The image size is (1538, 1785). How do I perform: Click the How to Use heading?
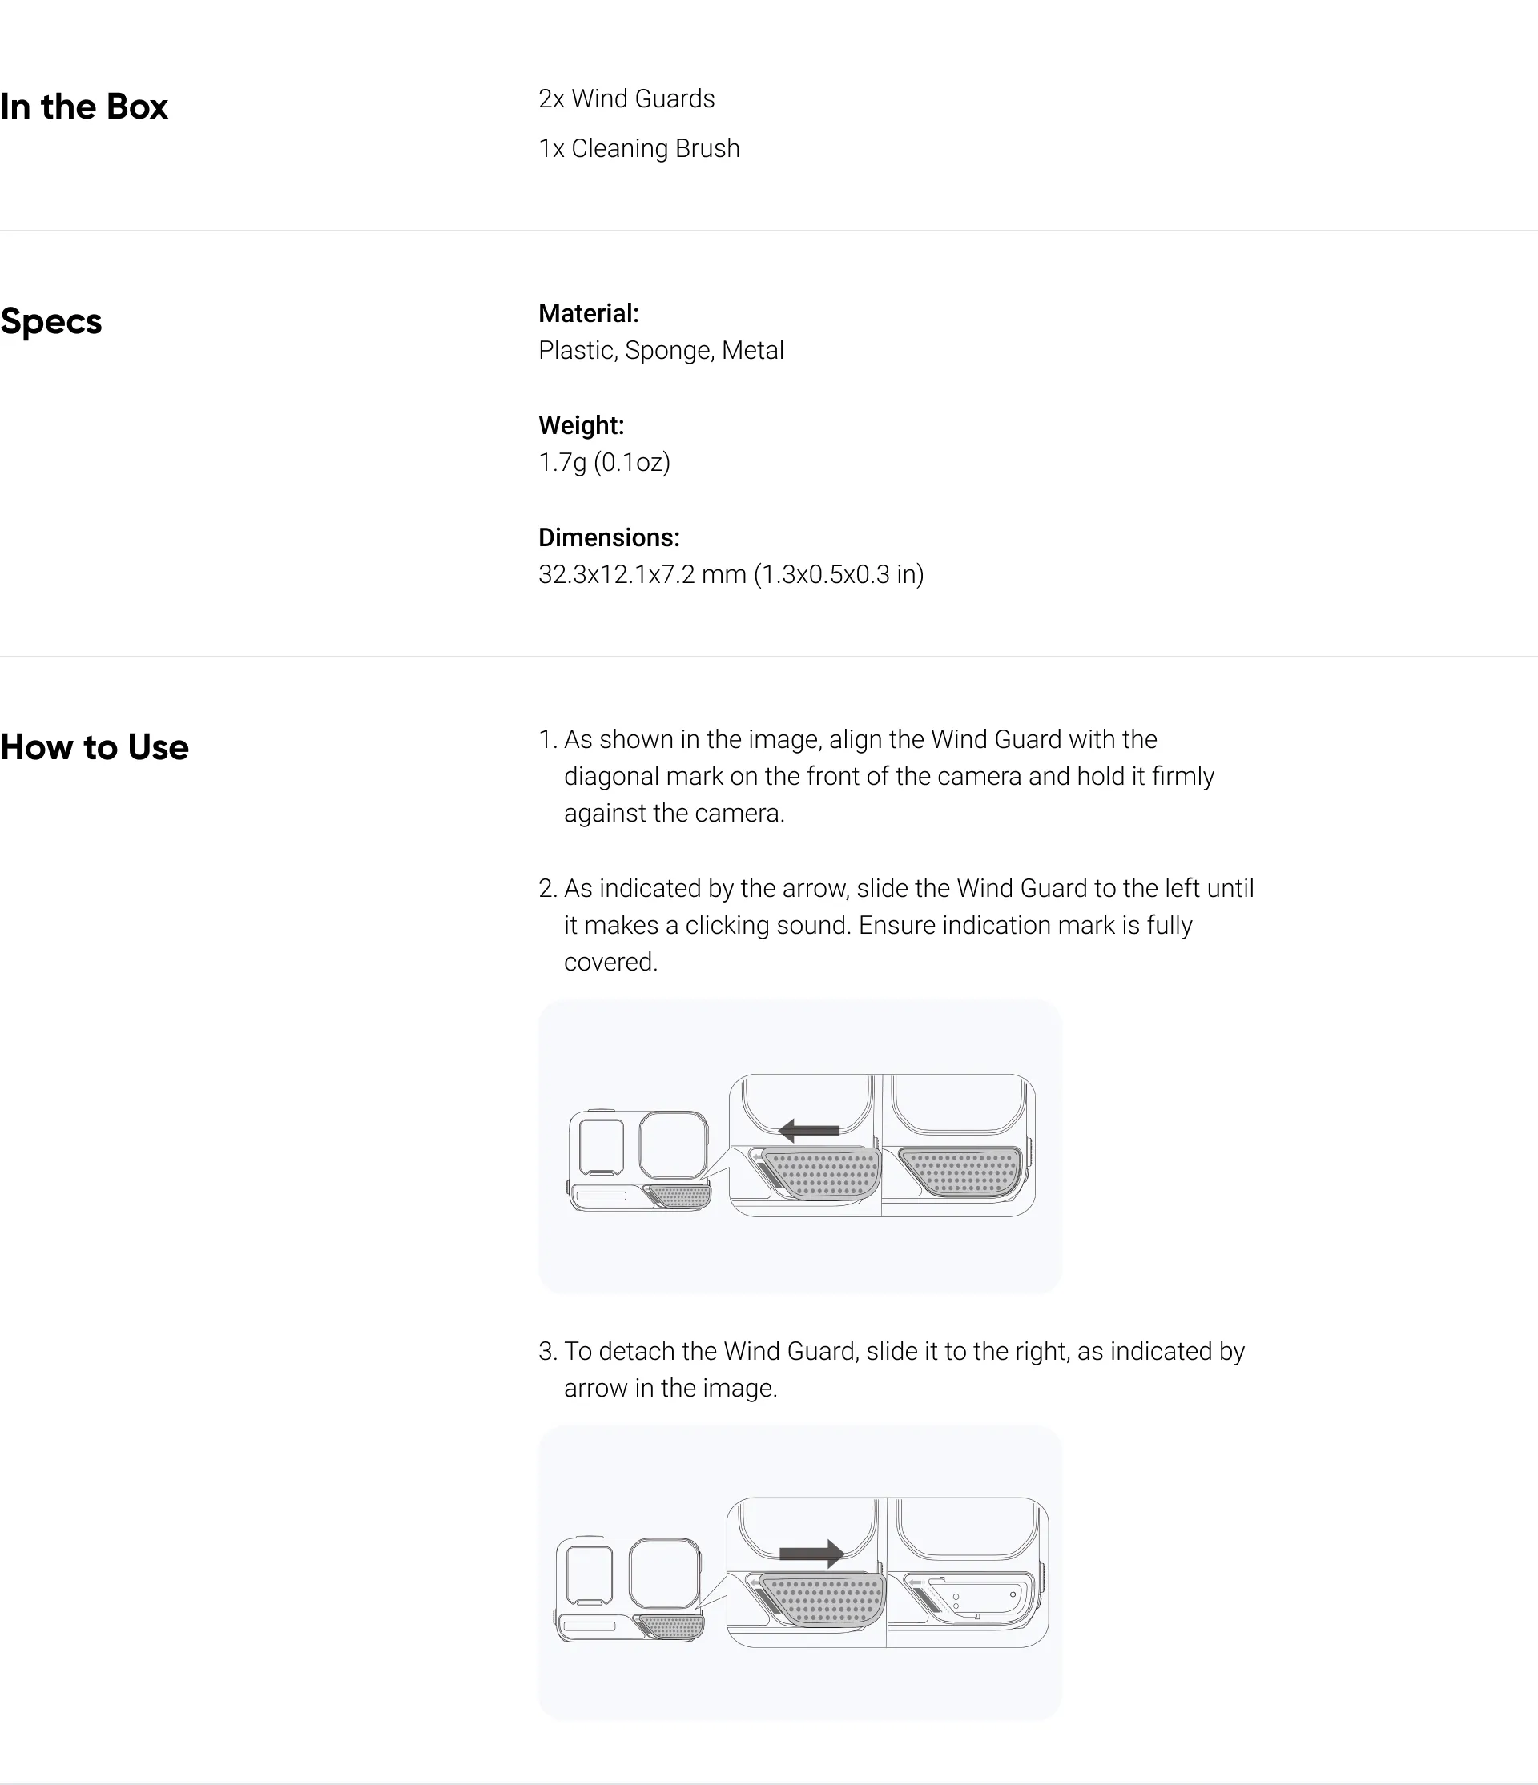tap(95, 747)
